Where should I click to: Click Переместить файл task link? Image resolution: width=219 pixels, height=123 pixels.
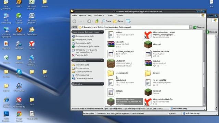click(83, 40)
